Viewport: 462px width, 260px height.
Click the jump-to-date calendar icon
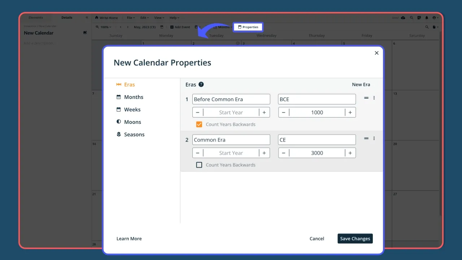(x=162, y=27)
